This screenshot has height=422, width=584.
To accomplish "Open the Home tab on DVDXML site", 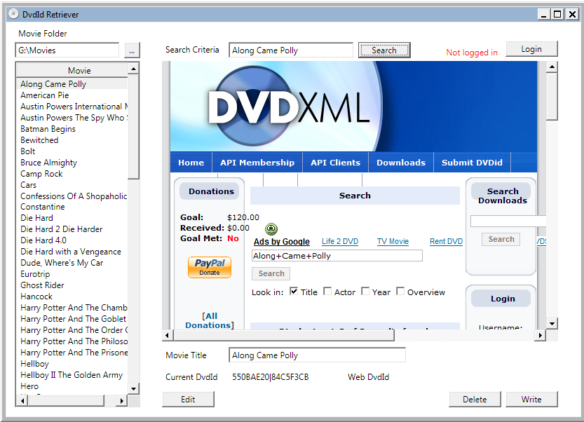I will (191, 163).
